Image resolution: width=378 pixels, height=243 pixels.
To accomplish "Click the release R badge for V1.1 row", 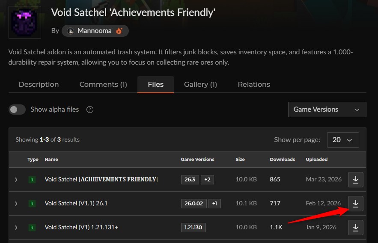I will point(32,204).
